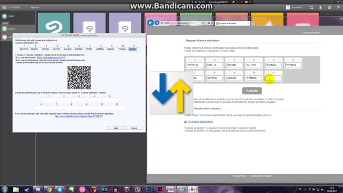Viewport: 343px width, 193px height.
Task: Open Clip Studio settings gear
Action: [330, 8]
